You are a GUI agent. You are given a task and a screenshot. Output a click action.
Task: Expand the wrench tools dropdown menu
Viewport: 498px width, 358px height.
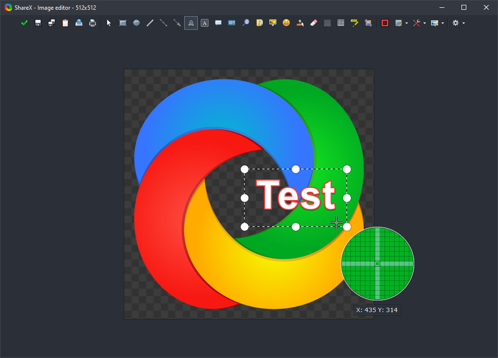point(419,23)
